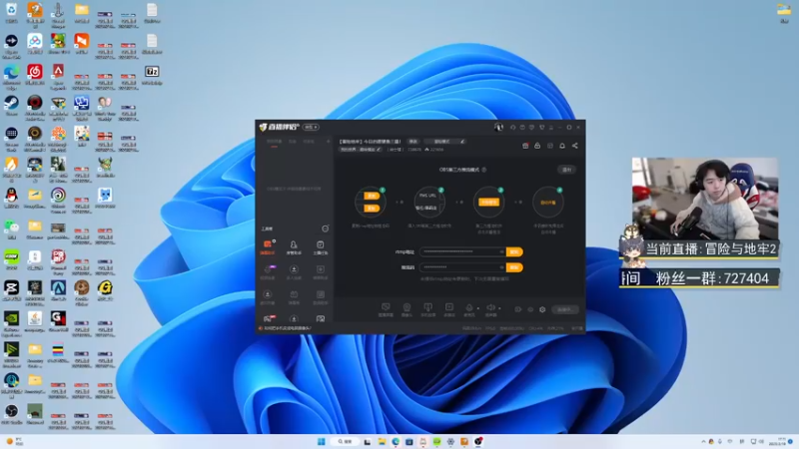799x449 pixels.
Task: Share the live room via share icon
Action: (575, 146)
